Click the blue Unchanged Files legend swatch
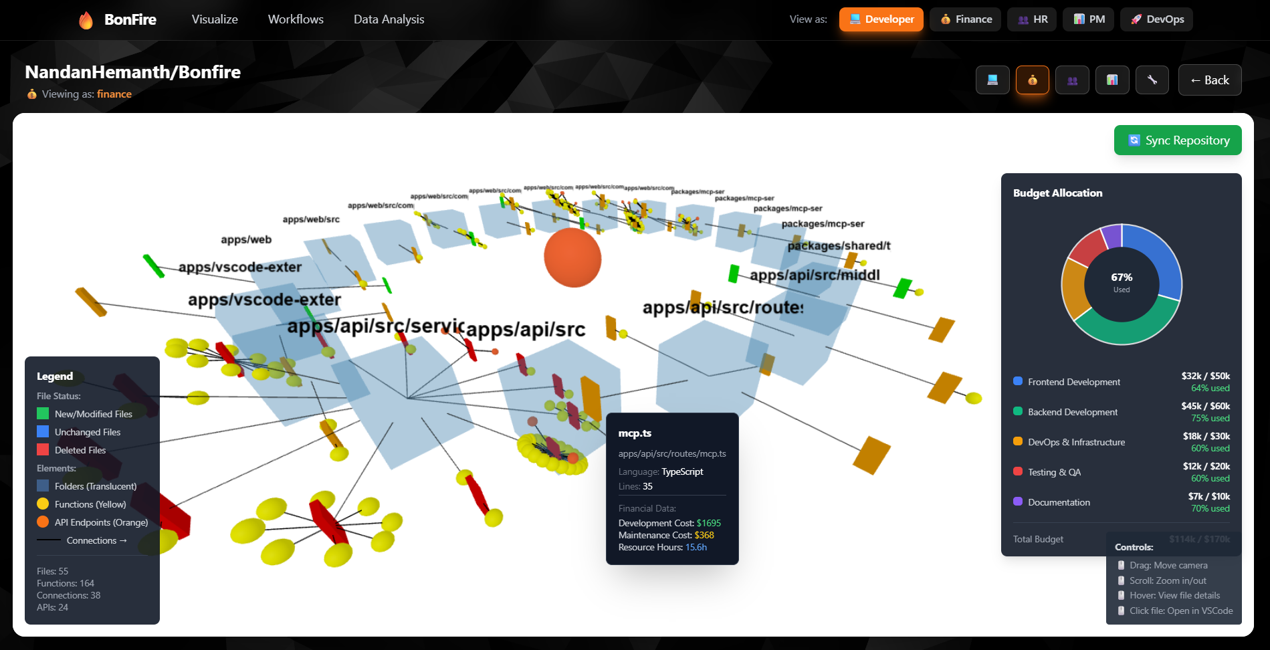Viewport: 1270px width, 650px height. point(43,432)
